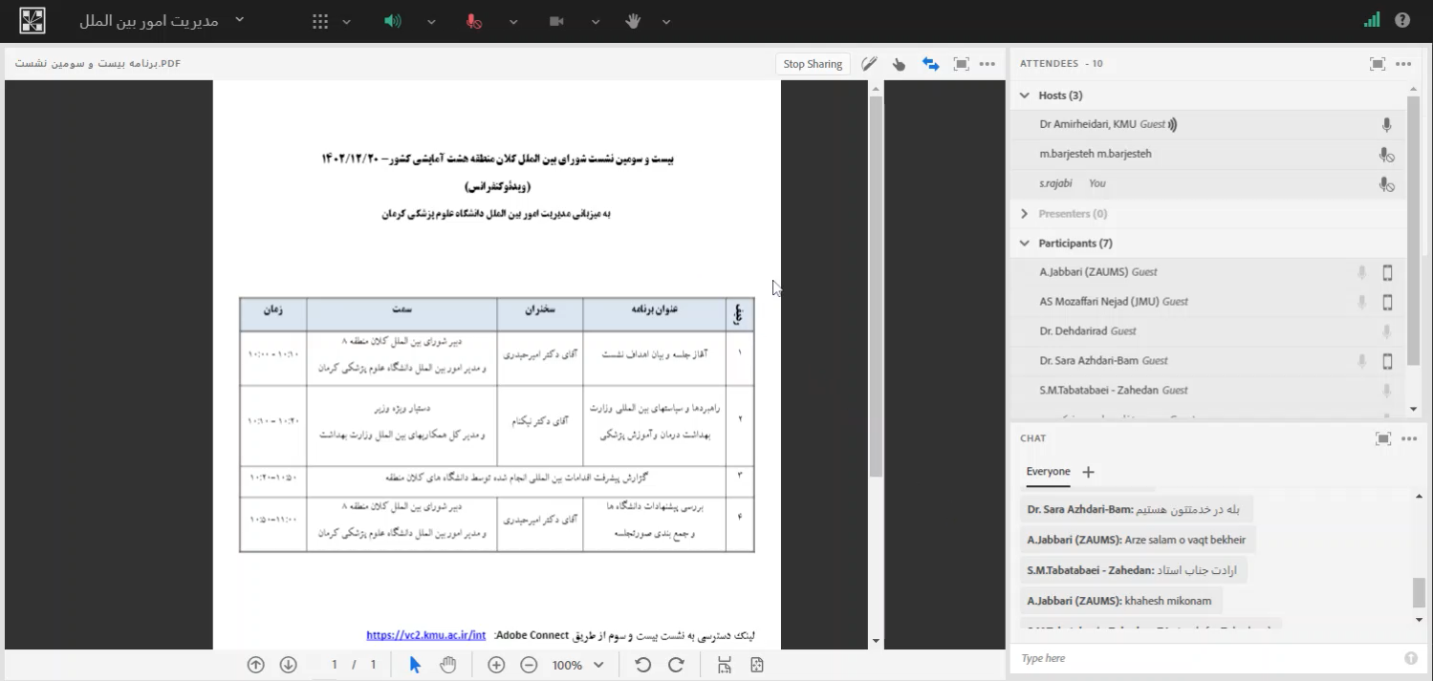Go to next PDF page arrow
Image resolution: width=1433 pixels, height=681 pixels.
288,666
